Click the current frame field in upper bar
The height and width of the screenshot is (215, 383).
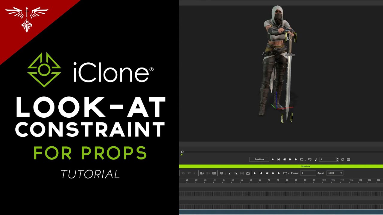click(328, 159)
